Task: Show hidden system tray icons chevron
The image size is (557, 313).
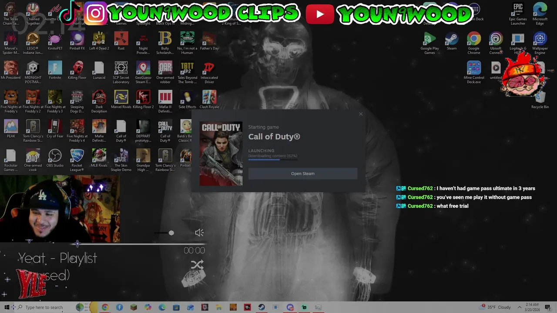Action: pyautogui.click(x=520, y=307)
